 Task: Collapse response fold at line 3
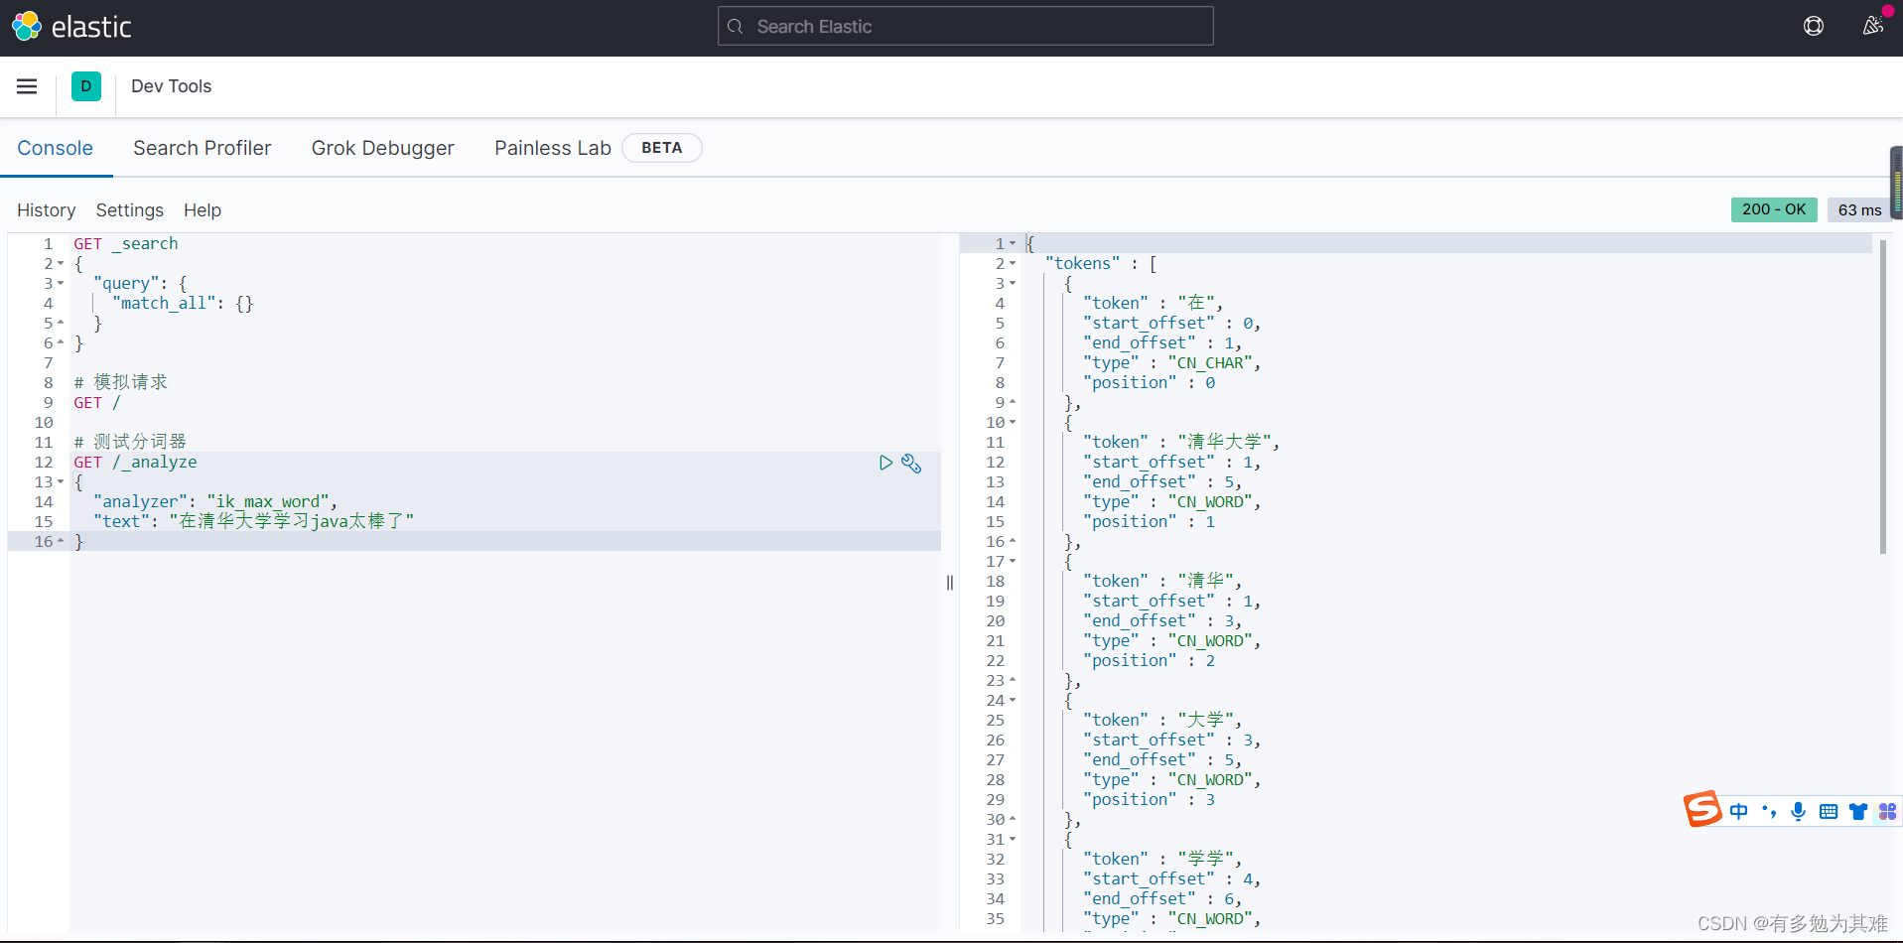1013,284
